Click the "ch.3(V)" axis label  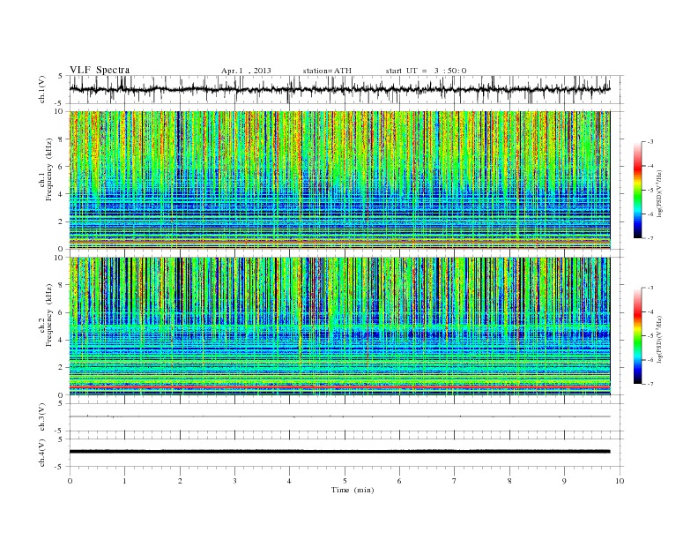coord(42,417)
